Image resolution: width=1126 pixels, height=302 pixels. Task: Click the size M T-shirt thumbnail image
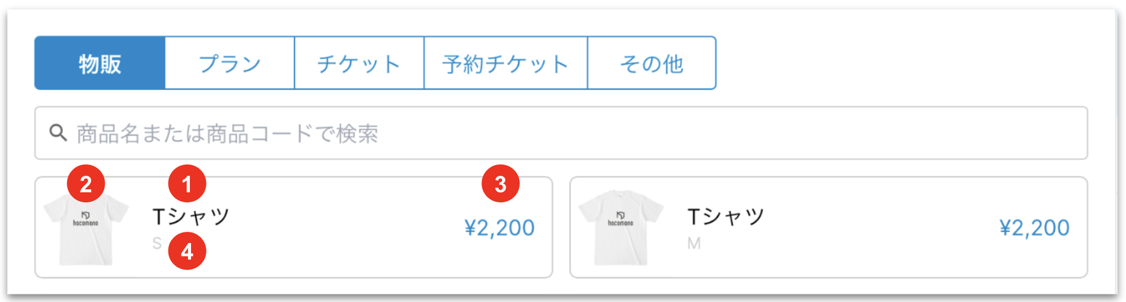tap(620, 228)
